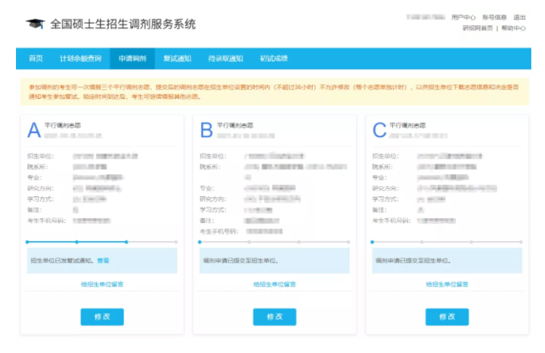
Task: Open the 复试通知 tab
Action: [177, 59]
